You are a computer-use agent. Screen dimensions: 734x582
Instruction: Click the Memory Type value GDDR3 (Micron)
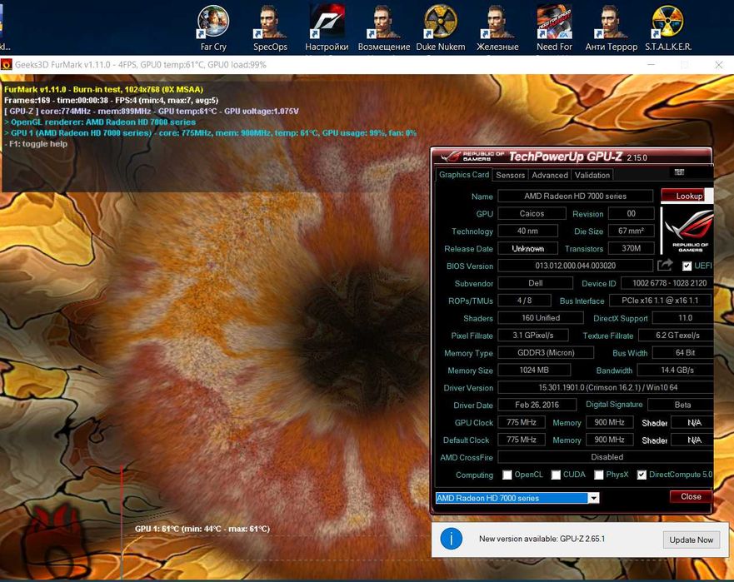click(x=546, y=352)
